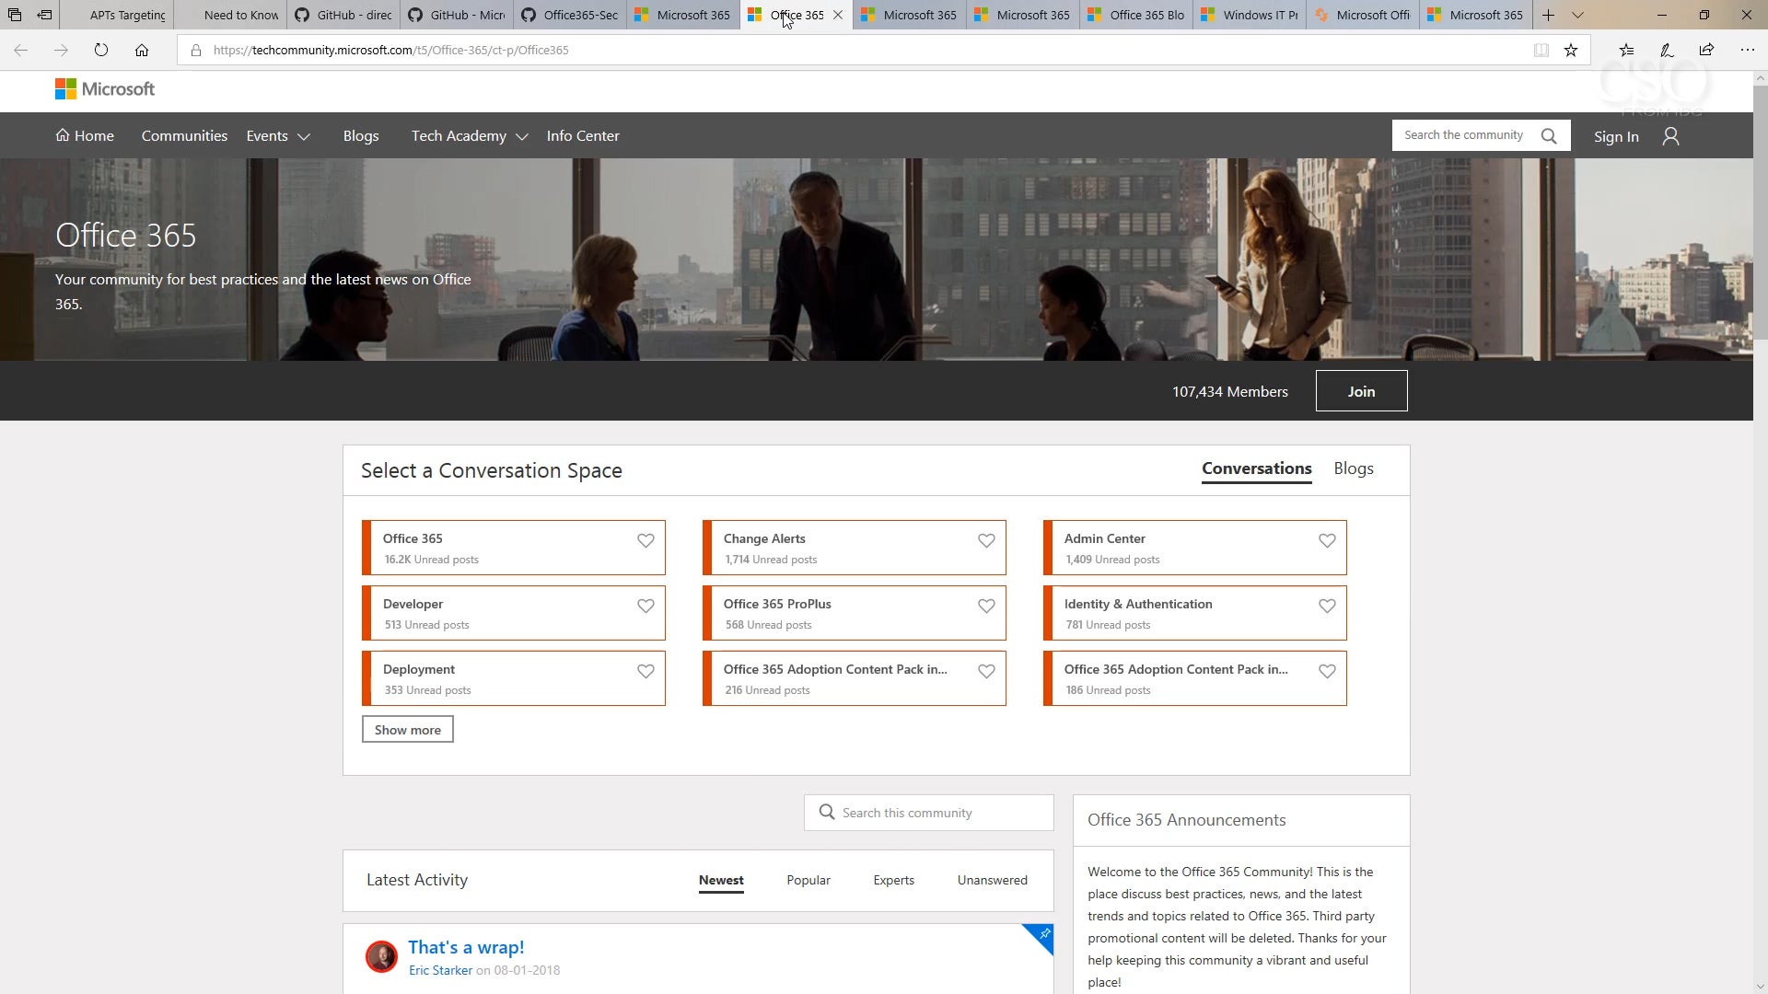This screenshot has width=1768, height=994.
Task: Click the user profile icon
Action: click(x=1670, y=136)
